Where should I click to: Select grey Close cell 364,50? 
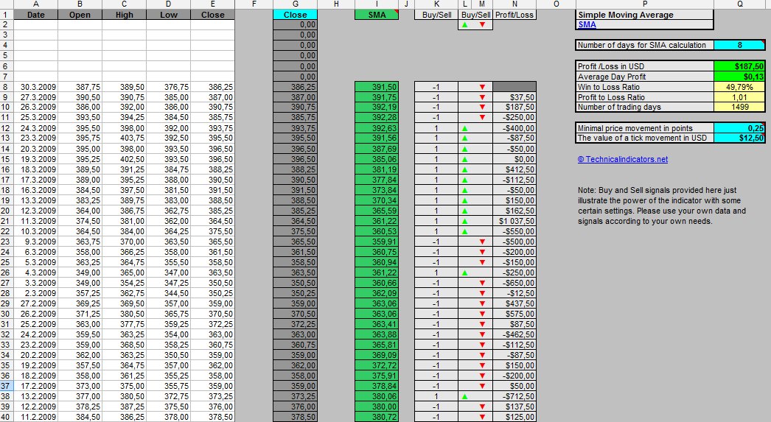pyautogui.click(x=295, y=221)
